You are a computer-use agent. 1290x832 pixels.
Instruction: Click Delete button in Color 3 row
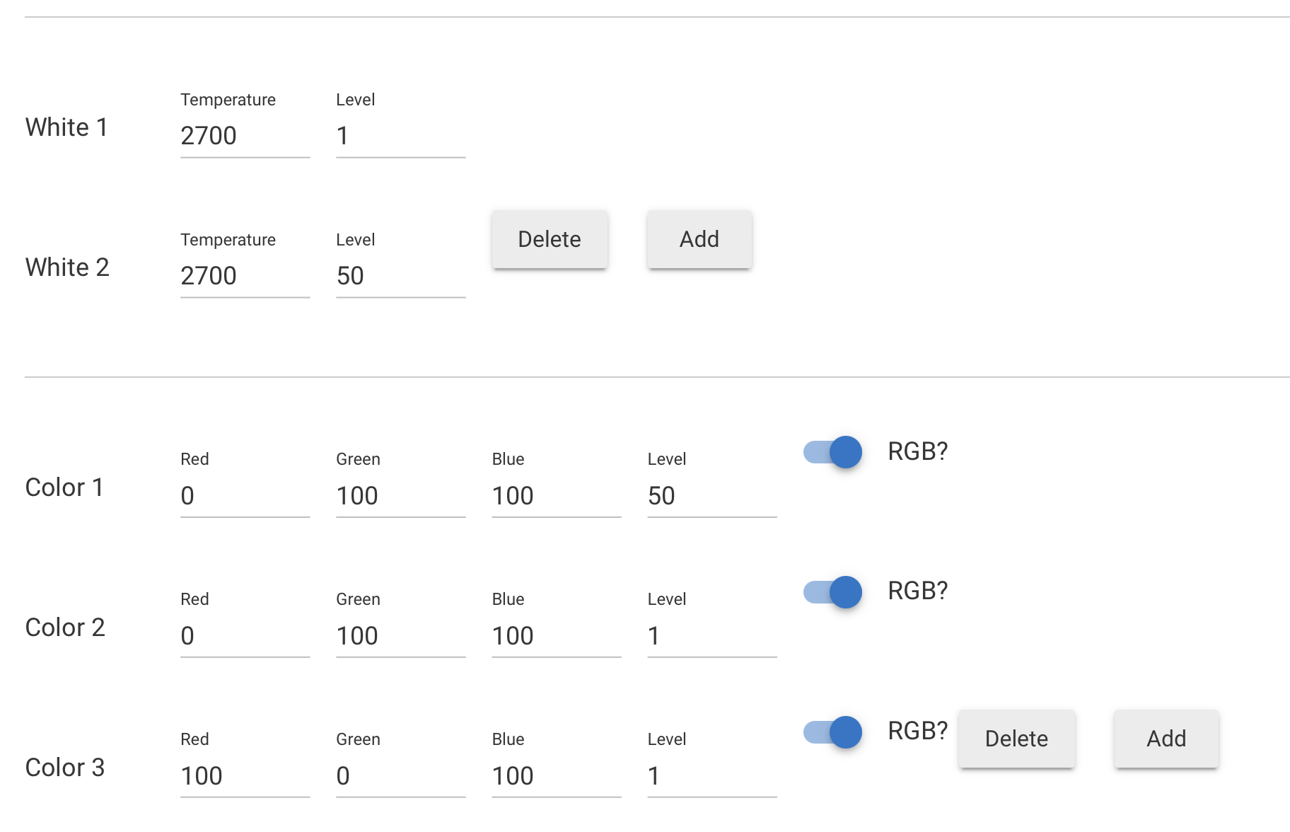1017,739
